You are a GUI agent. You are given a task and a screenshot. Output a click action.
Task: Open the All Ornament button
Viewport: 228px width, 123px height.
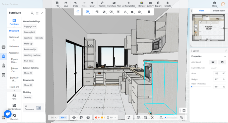tap(33, 108)
